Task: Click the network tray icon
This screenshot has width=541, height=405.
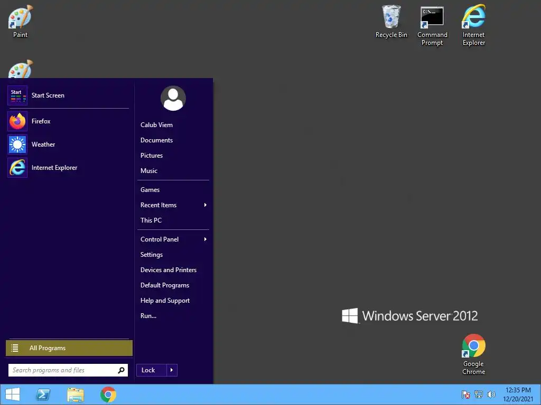Action: point(479,394)
